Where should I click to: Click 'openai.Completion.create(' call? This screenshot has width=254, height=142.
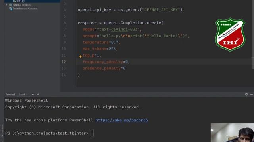pyautogui.click(x=134, y=23)
